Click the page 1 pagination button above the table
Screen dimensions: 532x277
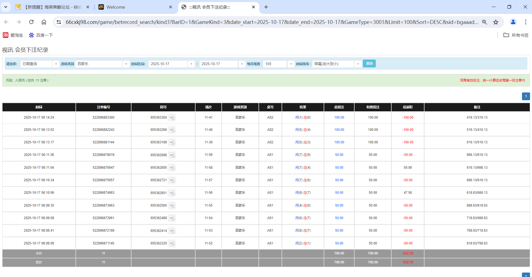[526, 96]
